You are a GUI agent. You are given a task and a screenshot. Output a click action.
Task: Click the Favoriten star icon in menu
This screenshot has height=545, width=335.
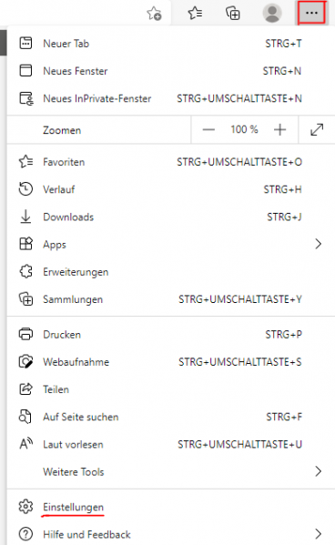point(26,162)
